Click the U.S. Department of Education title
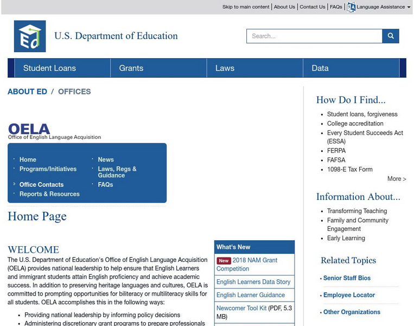The height and width of the screenshot is (326, 414). click(116, 36)
